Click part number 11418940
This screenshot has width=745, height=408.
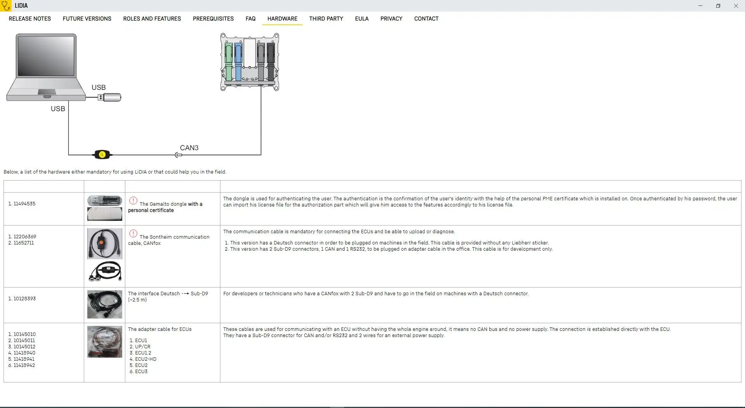(x=24, y=353)
